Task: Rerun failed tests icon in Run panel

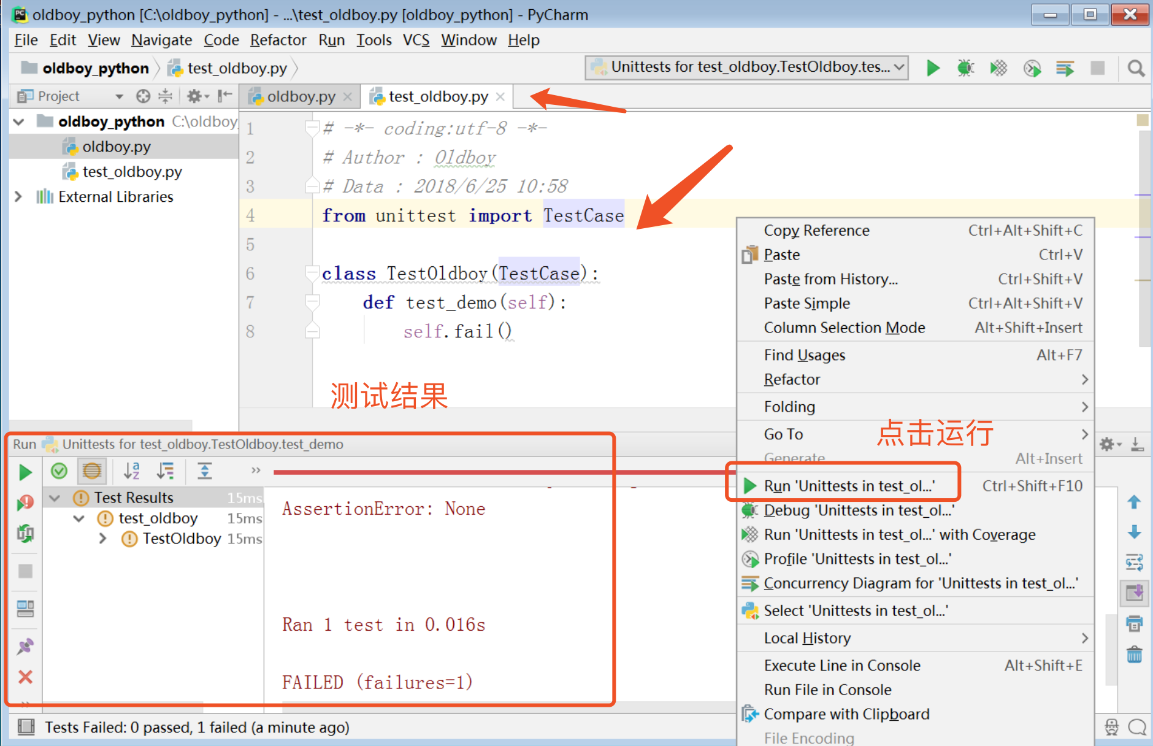Action: [x=25, y=503]
